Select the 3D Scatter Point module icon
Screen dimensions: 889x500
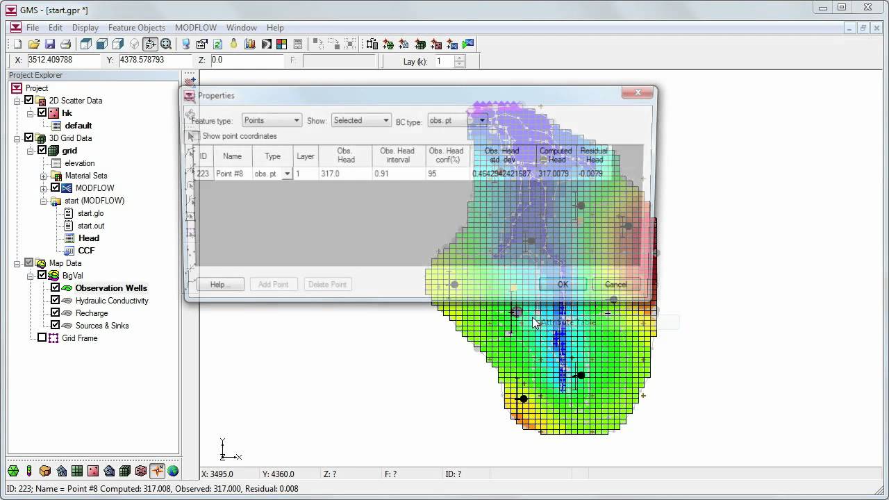coord(141,471)
